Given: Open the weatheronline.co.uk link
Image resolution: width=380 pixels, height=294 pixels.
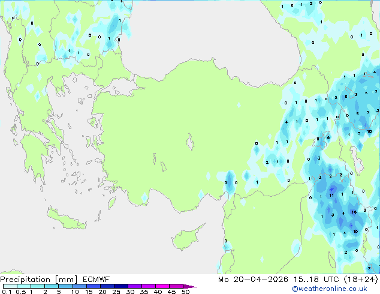Looking at the screenshot, I should 330,289.
